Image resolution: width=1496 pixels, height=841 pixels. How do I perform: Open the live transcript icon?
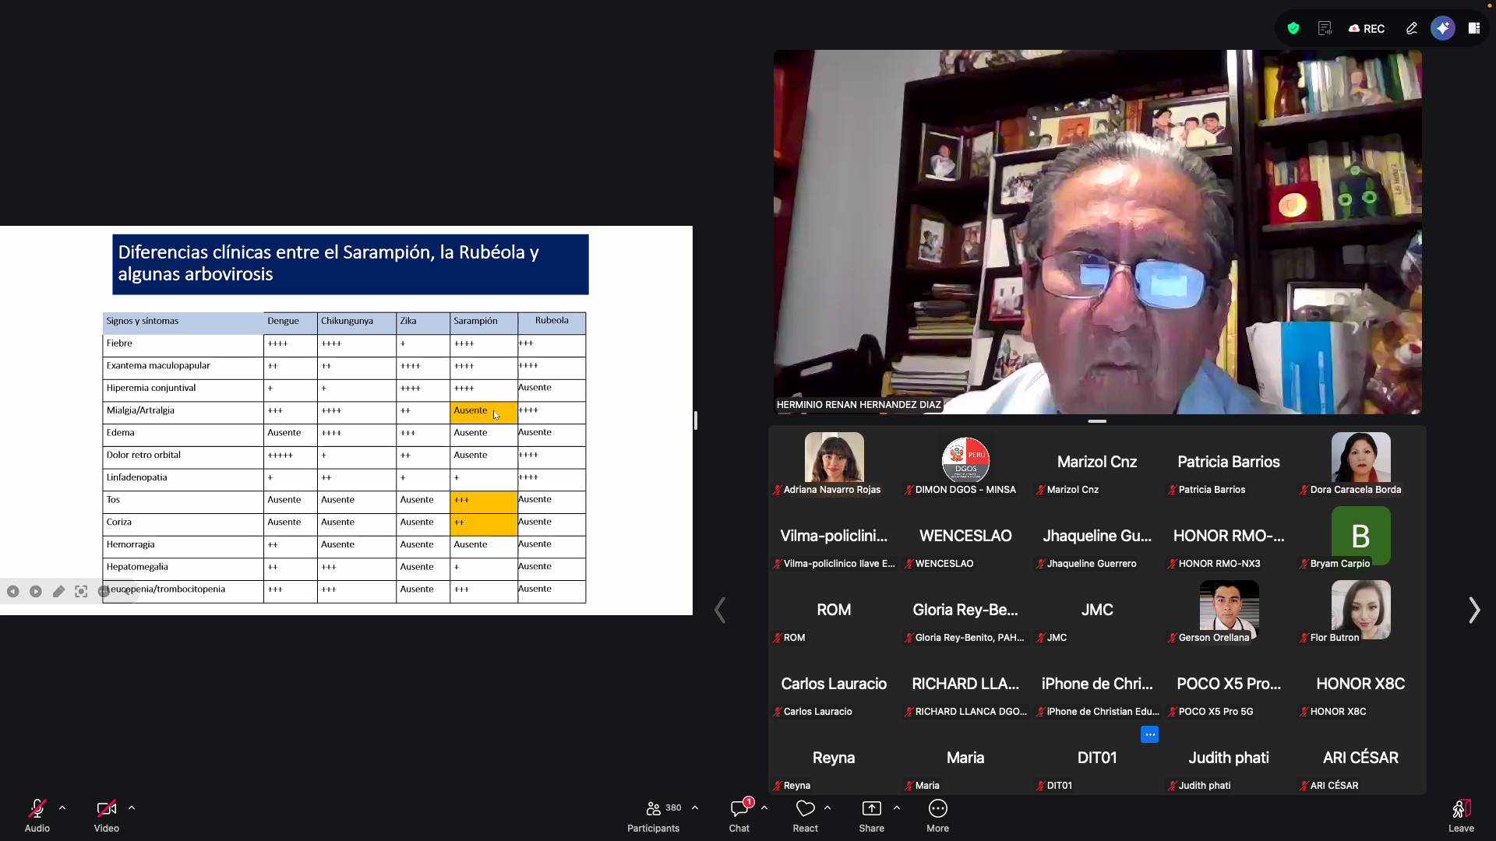[1325, 28]
